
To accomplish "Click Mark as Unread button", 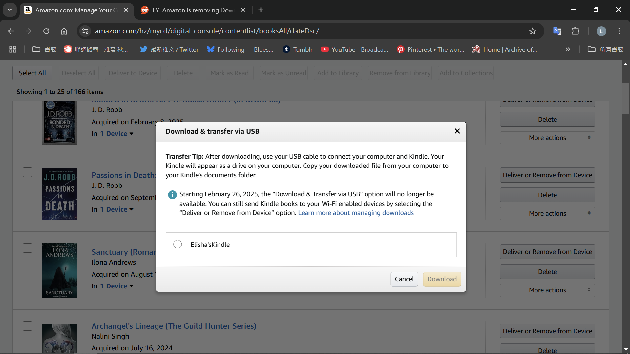I will (284, 73).
